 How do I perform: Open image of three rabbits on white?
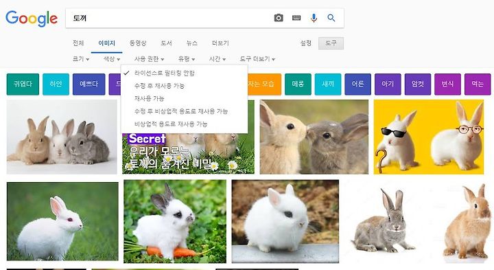click(62, 137)
